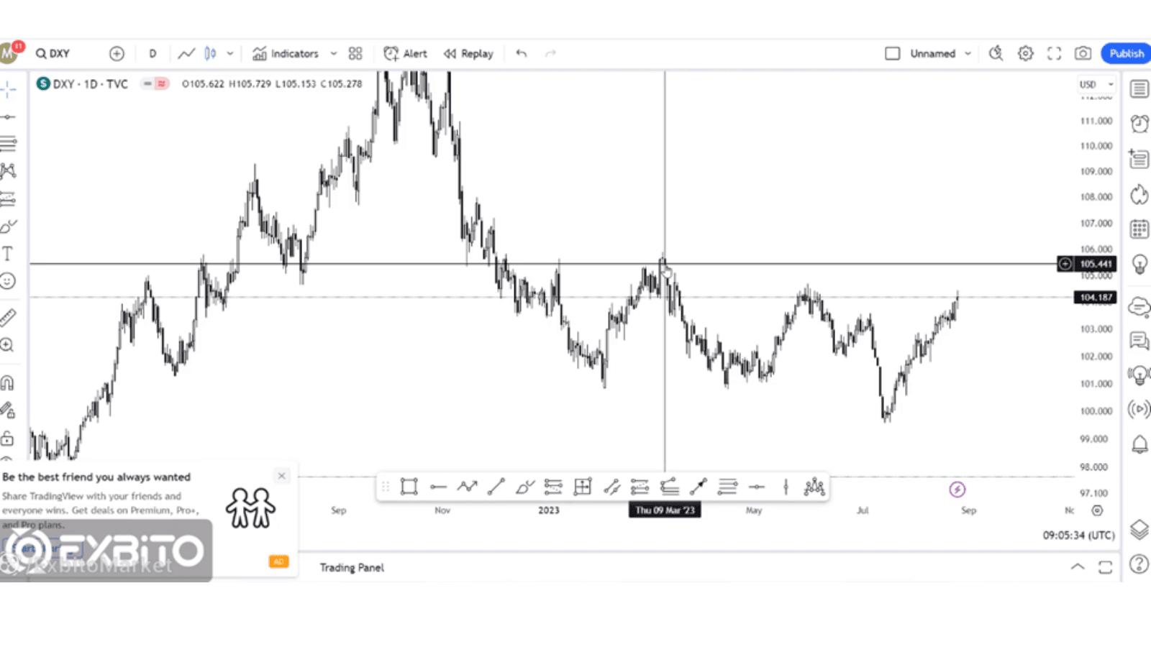1151x647 pixels.
Task: Select the rectangle tool in favorites toolbar
Action: [x=409, y=487]
